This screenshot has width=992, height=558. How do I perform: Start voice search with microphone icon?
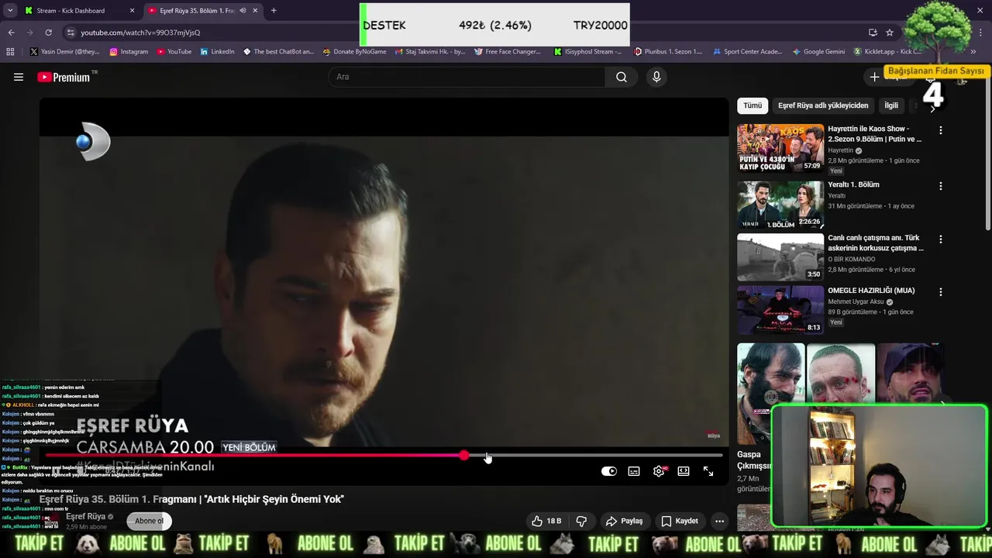point(656,77)
